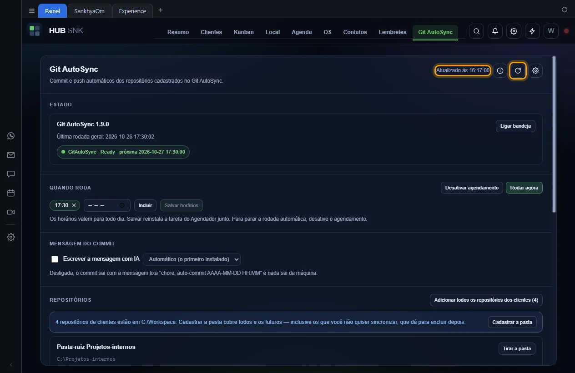The height and width of the screenshot is (373, 575).
Task: Click the reload icon in the tab bar
Action: click(x=565, y=9)
